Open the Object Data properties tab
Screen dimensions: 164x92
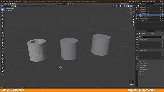pyautogui.click(x=137, y=66)
